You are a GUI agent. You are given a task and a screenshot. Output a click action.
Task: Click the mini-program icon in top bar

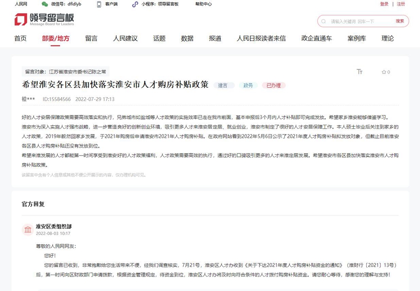135,4
